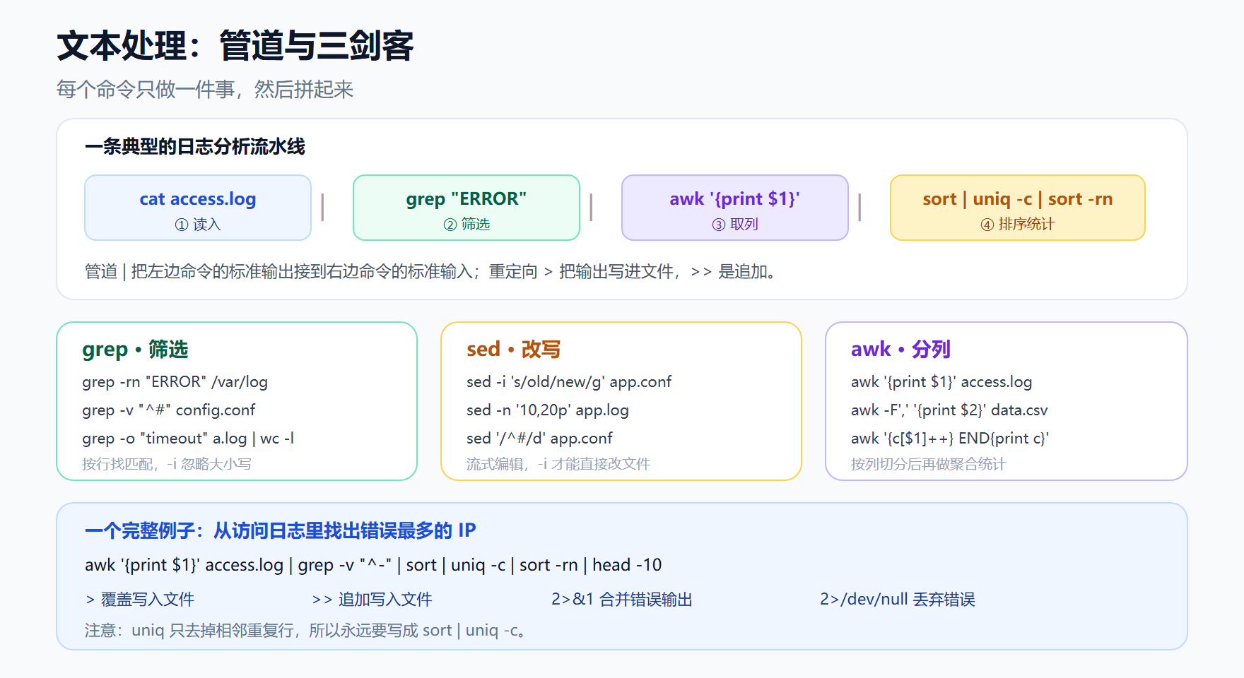Image resolution: width=1244 pixels, height=678 pixels.
Task: Click line awk '{c[$1]++} END{print c}'
Action: 950,439
